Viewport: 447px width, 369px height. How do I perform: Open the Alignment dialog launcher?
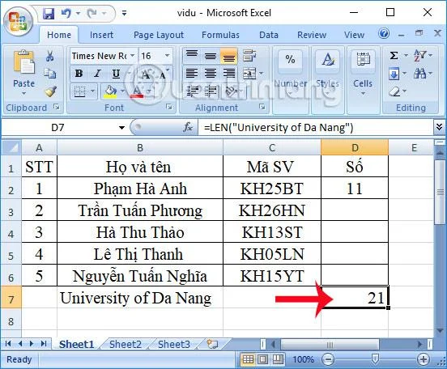[x=262, y=107]
